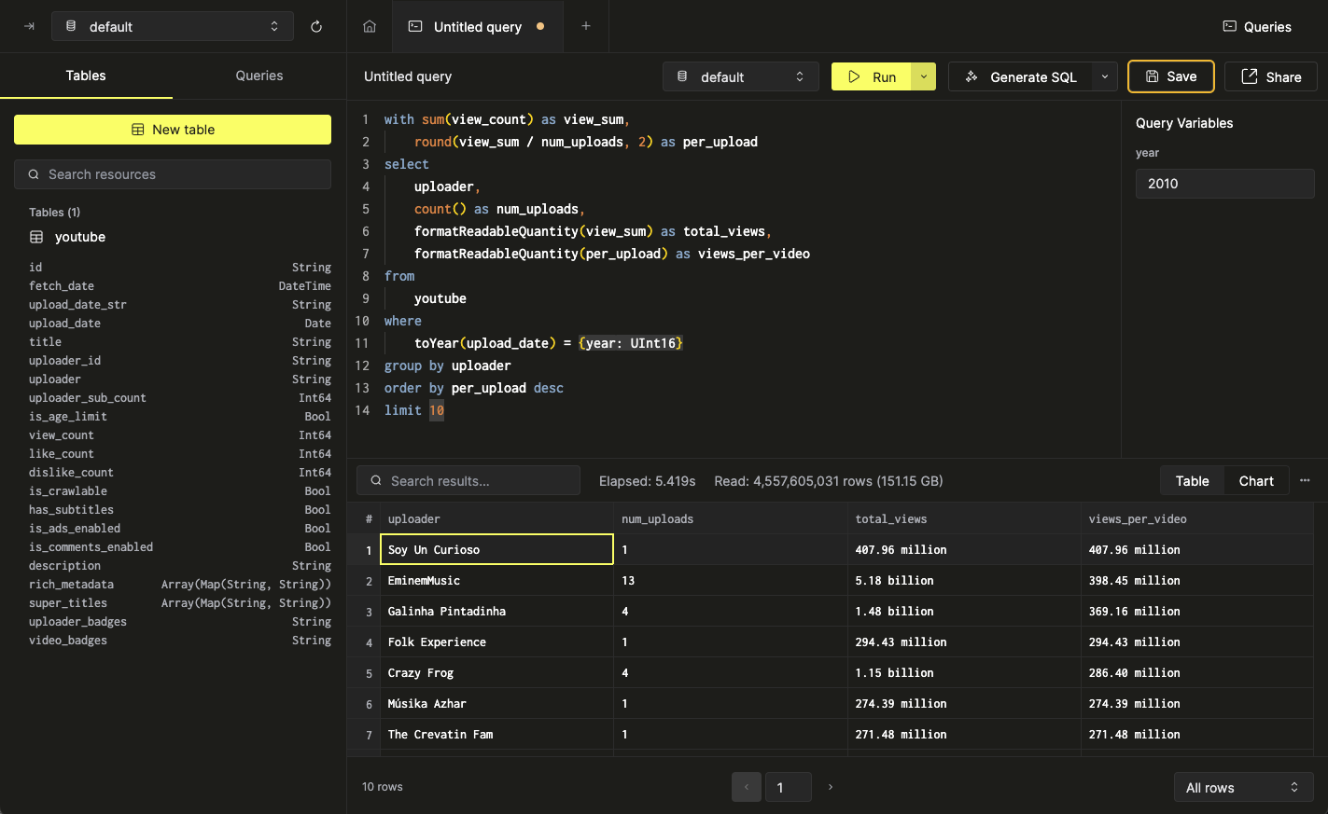Open the All rows pagination dropdown
The width and height of the screenshot is (1328, 814).
[x=1243, y=787]
